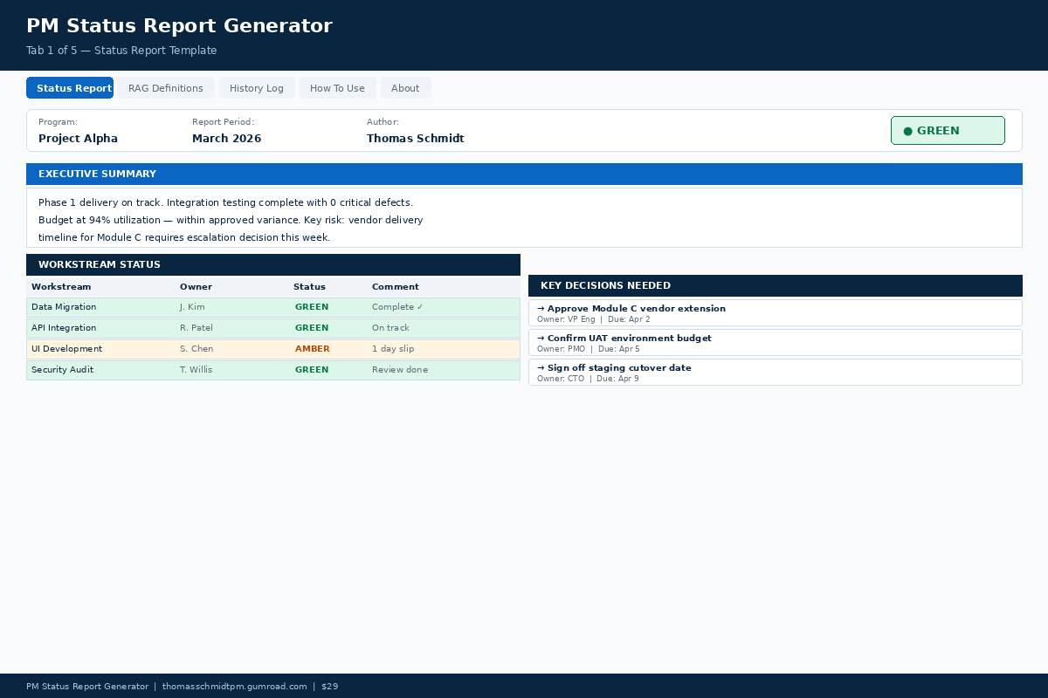
Task: Click the arrow icon beside Sign off staging cutover date
Action: 540,367
